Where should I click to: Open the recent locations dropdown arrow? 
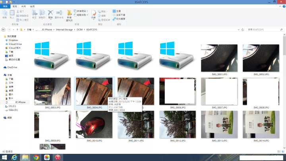click(x=14, y=29)
